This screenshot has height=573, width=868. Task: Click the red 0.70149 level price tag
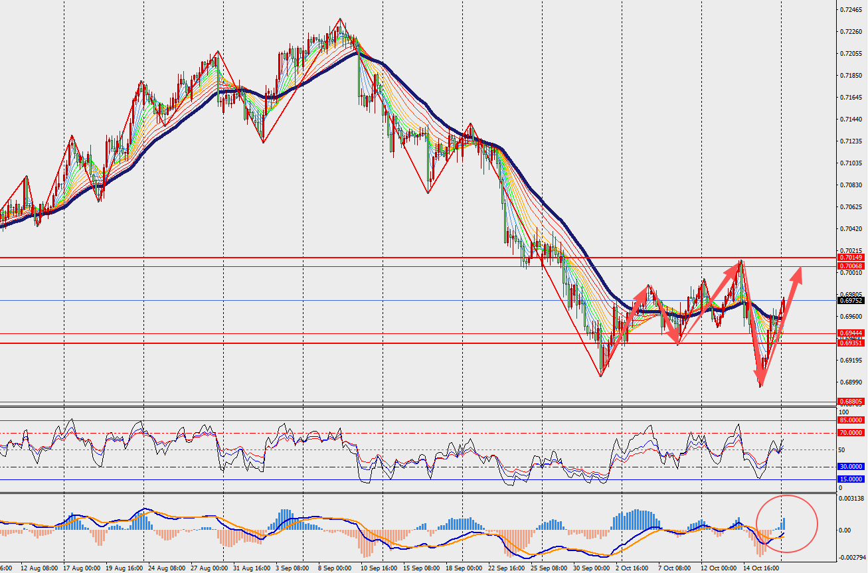pyautogui.click(x=851, y=257)
